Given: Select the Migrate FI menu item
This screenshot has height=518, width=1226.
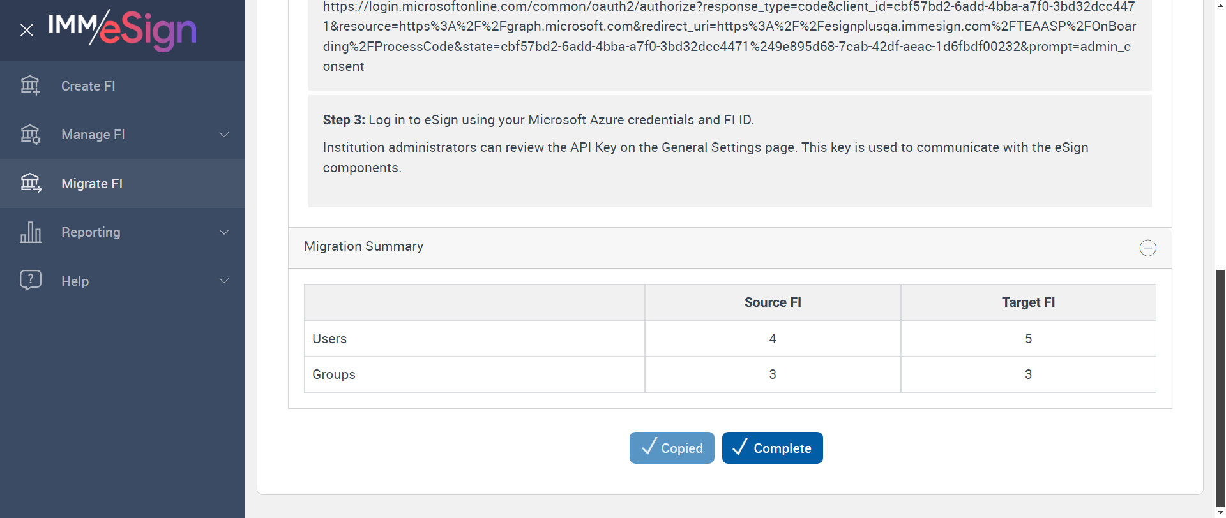Looking at the screenshot, I should coord(92,184).
